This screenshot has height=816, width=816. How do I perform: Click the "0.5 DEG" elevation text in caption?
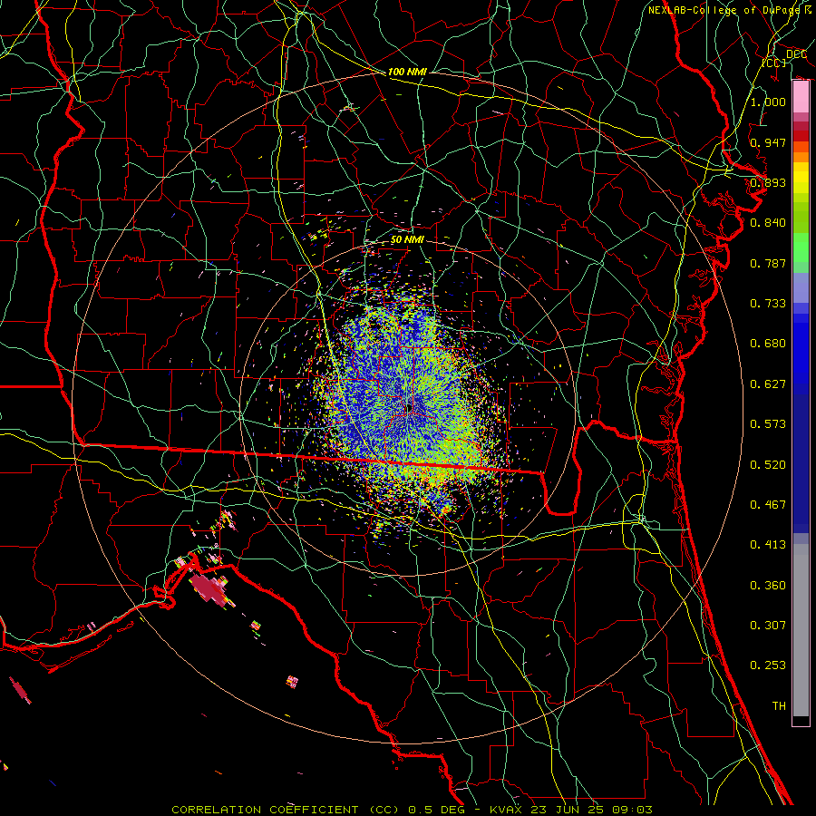[x=437, y=810]
